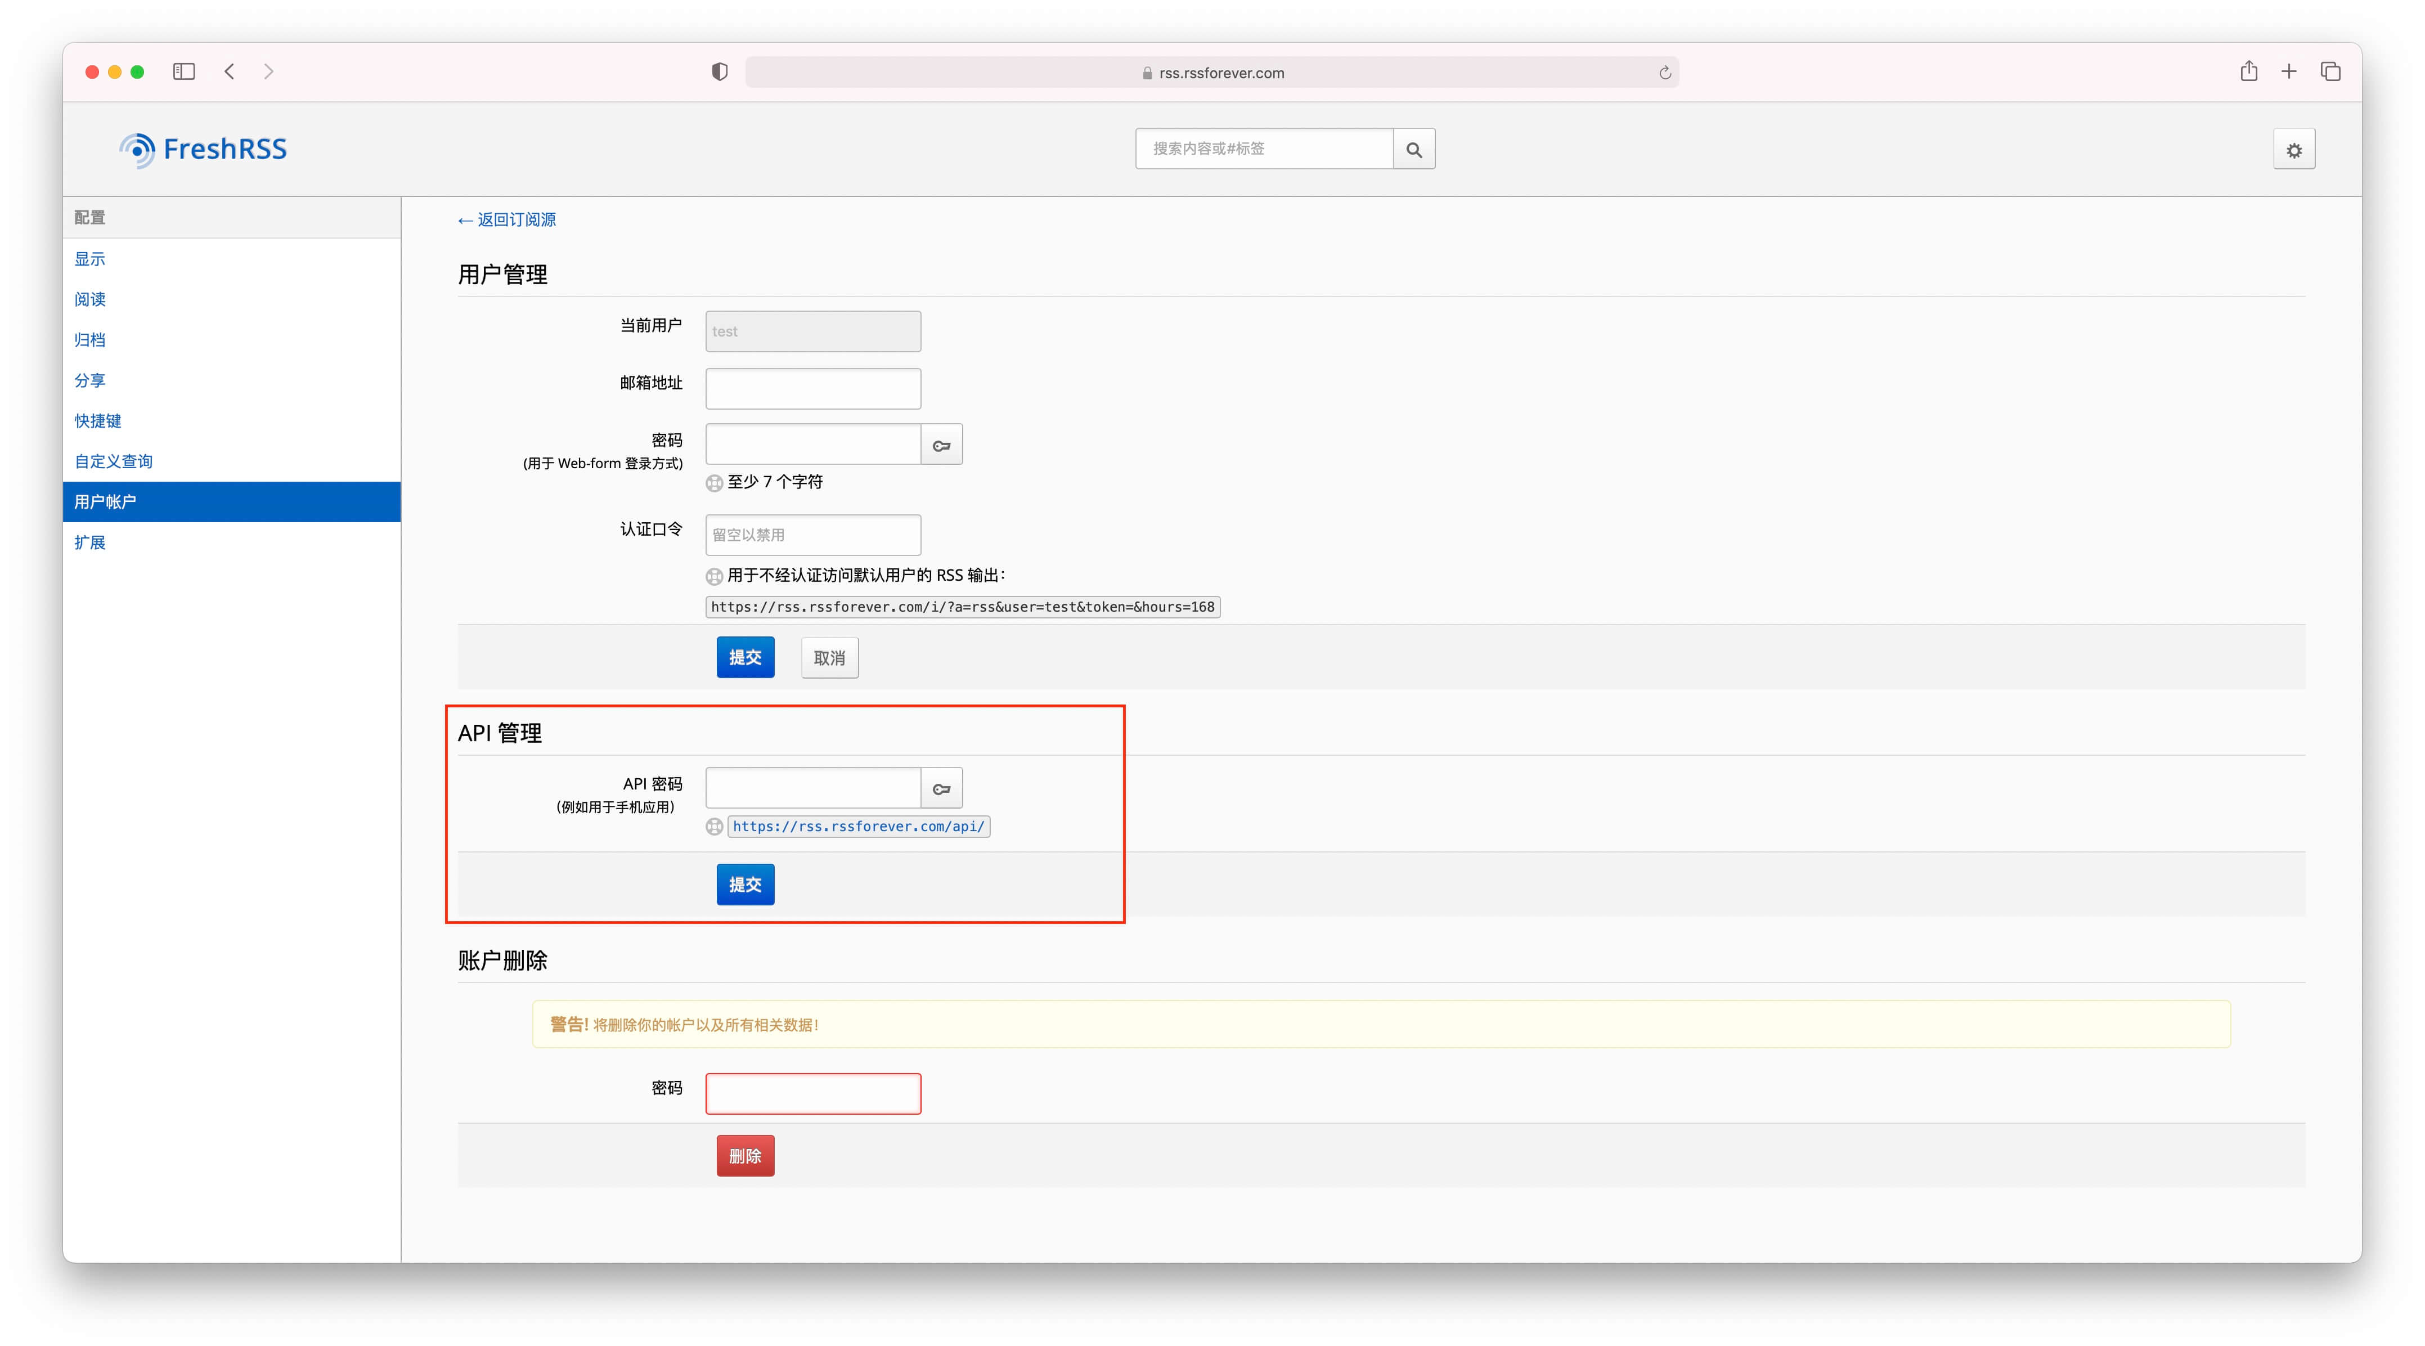Screen dimensions: 2425x1346
Task: Click the 邮箱地址 input field
Action: tap(812, 388)
